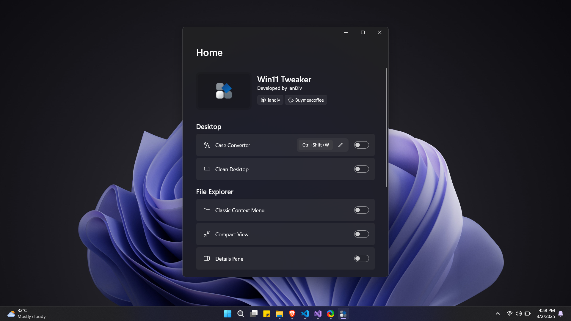The image size is (571, 321).
Task: Click the Win11 Tweaker taskbar icon
Action: point(343,314)
